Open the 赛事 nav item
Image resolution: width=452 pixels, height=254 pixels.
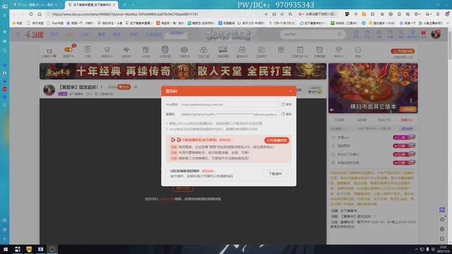click(x=102, y=34)
